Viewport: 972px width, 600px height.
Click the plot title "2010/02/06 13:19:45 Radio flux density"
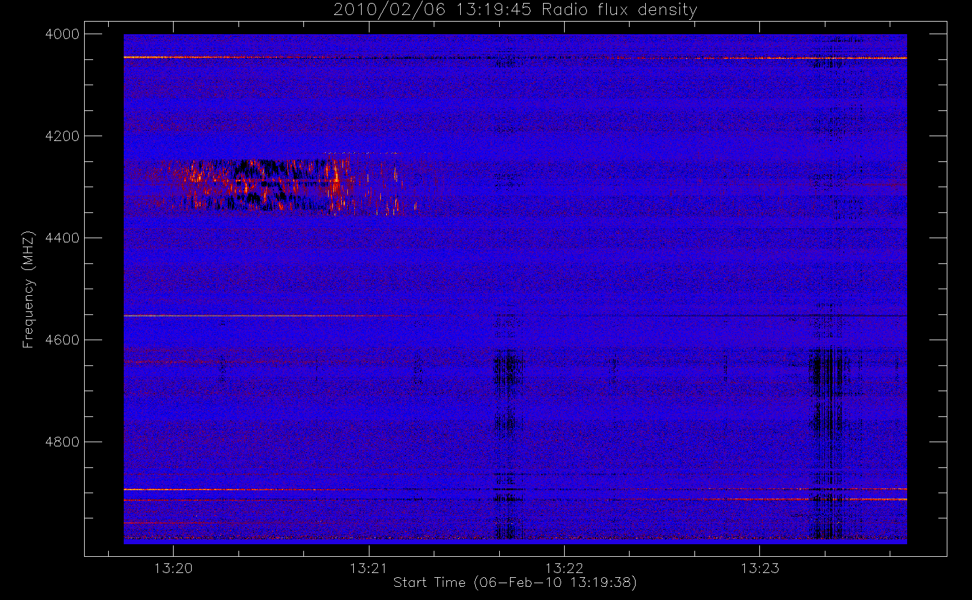point(515,10)
